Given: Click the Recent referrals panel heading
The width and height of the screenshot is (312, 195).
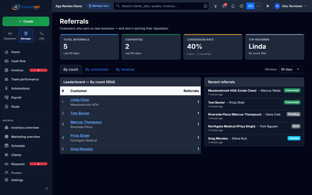Looking at the screenshot, I should pyautogui.click(x=221, y=82).
